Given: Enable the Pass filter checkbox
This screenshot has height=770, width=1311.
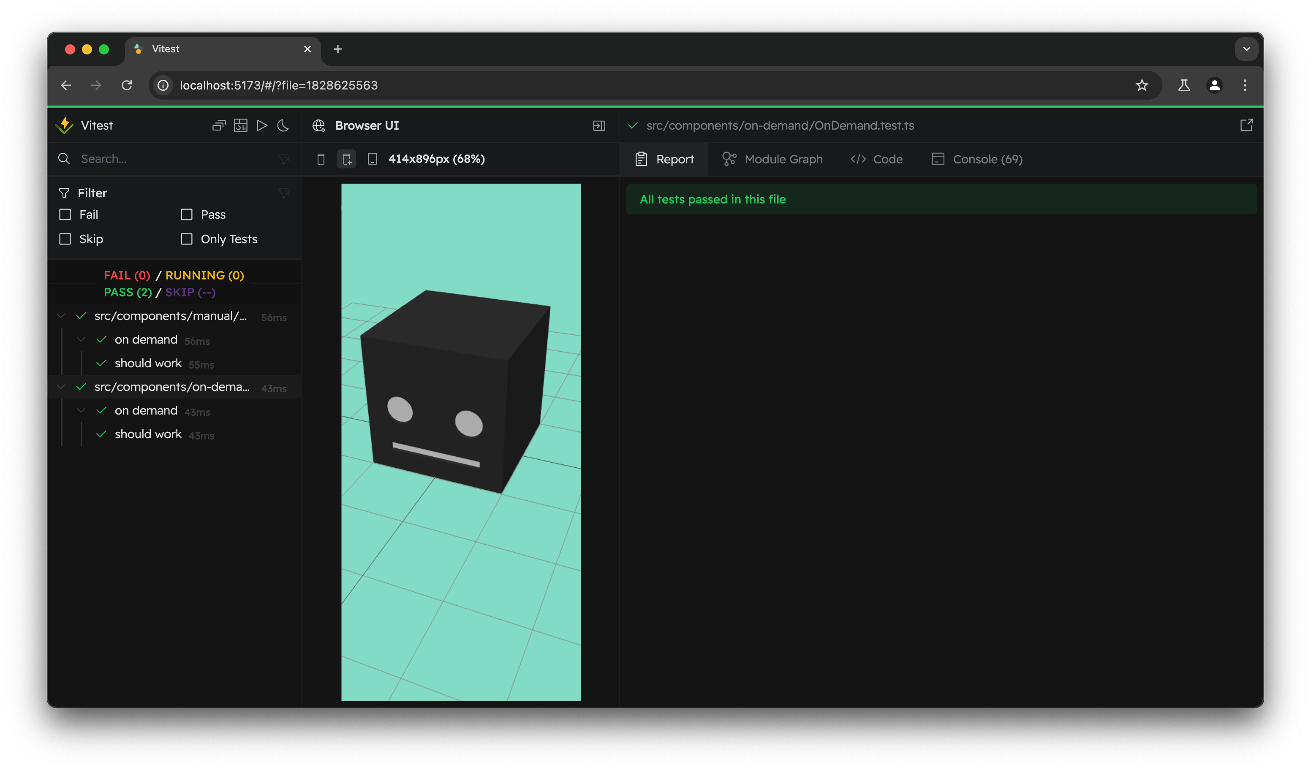Looking at the screenshot, I should coord(187,214).
